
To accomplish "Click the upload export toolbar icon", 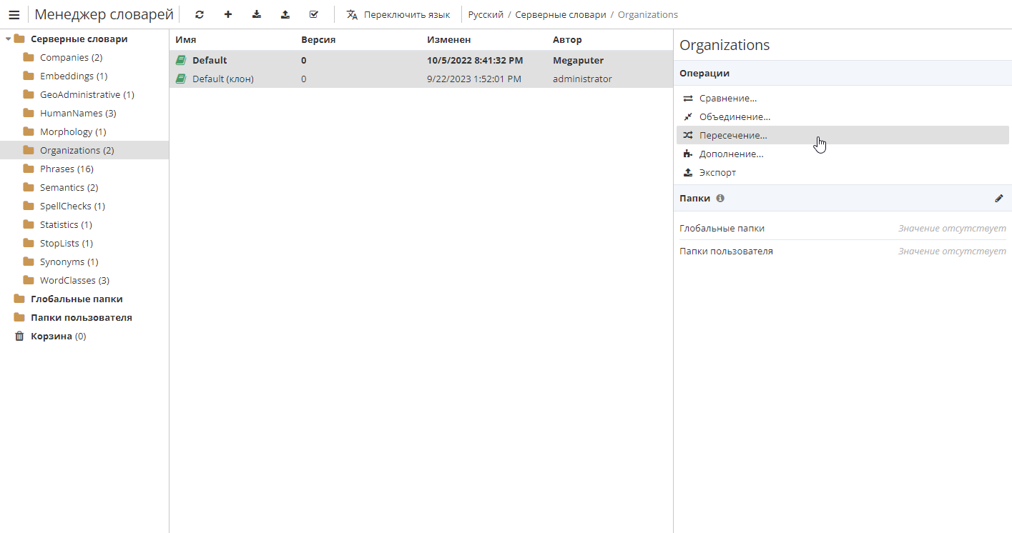I will pos(285,14).
